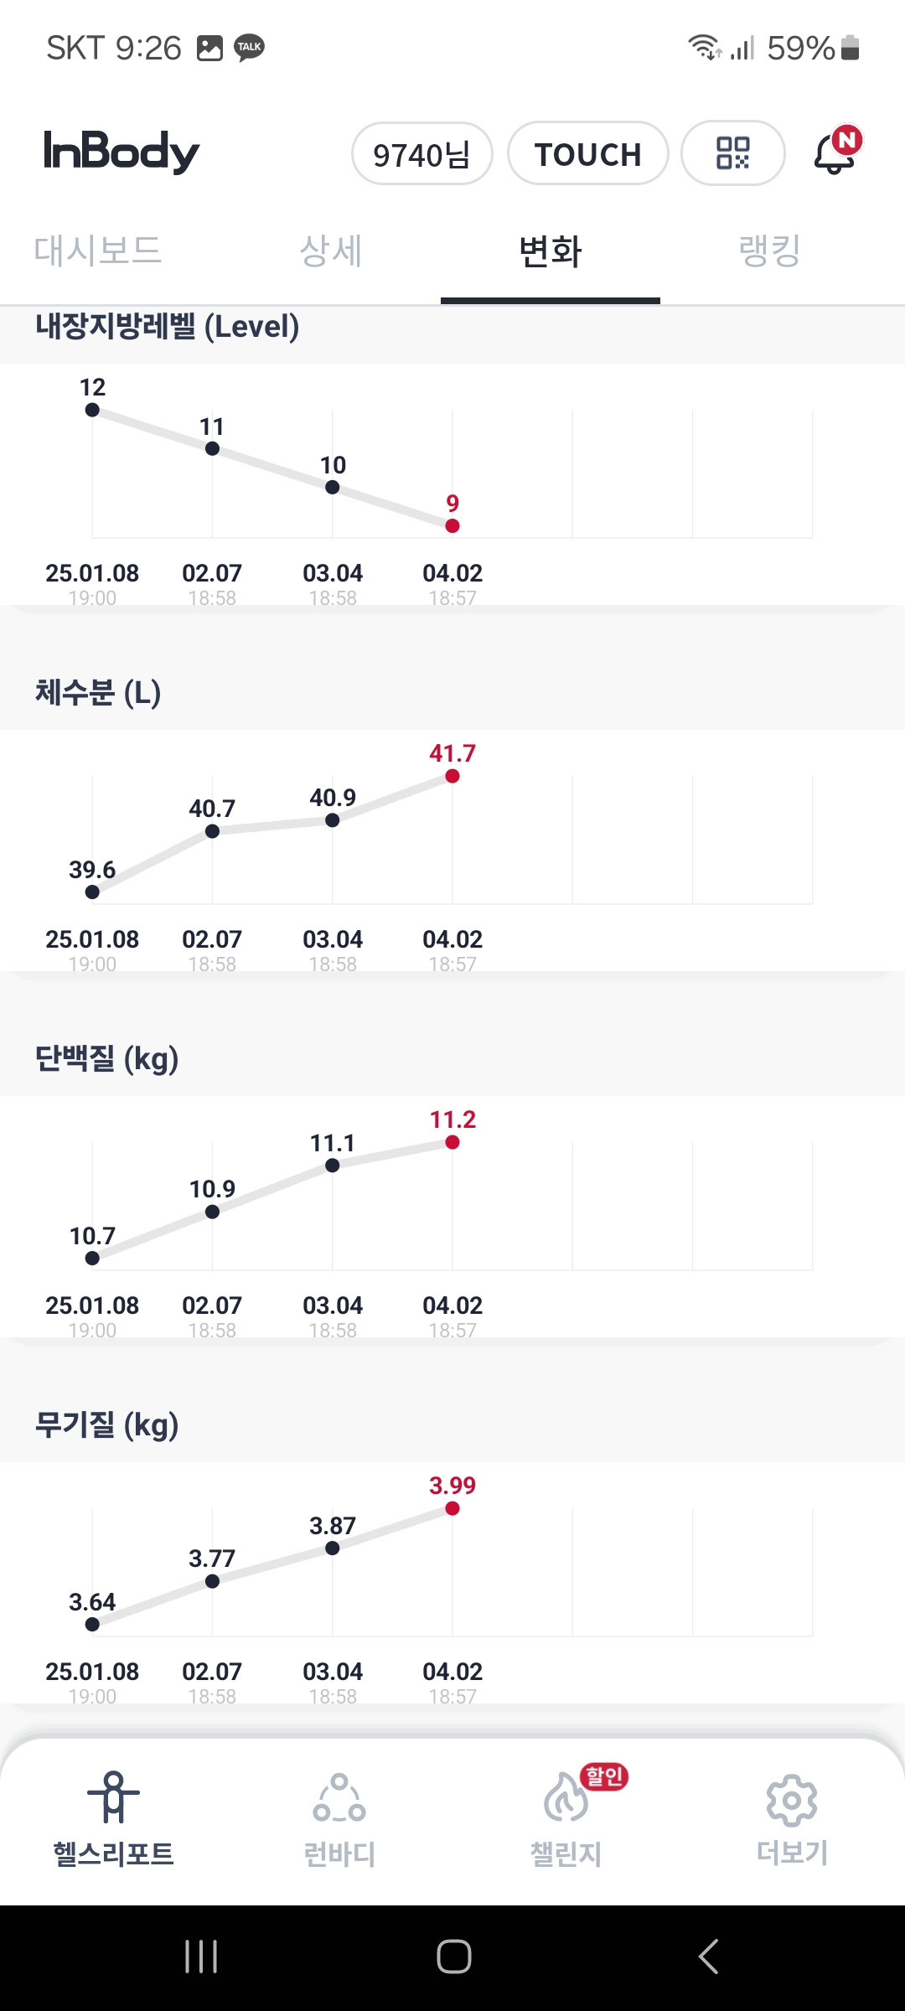Select the 10.7 point on 단백질 chart
Image resolution: width=905 pixels, height=2011 pixels.
[92, 1258]
